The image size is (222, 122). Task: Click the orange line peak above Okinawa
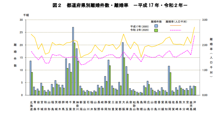tap(194, 27)
